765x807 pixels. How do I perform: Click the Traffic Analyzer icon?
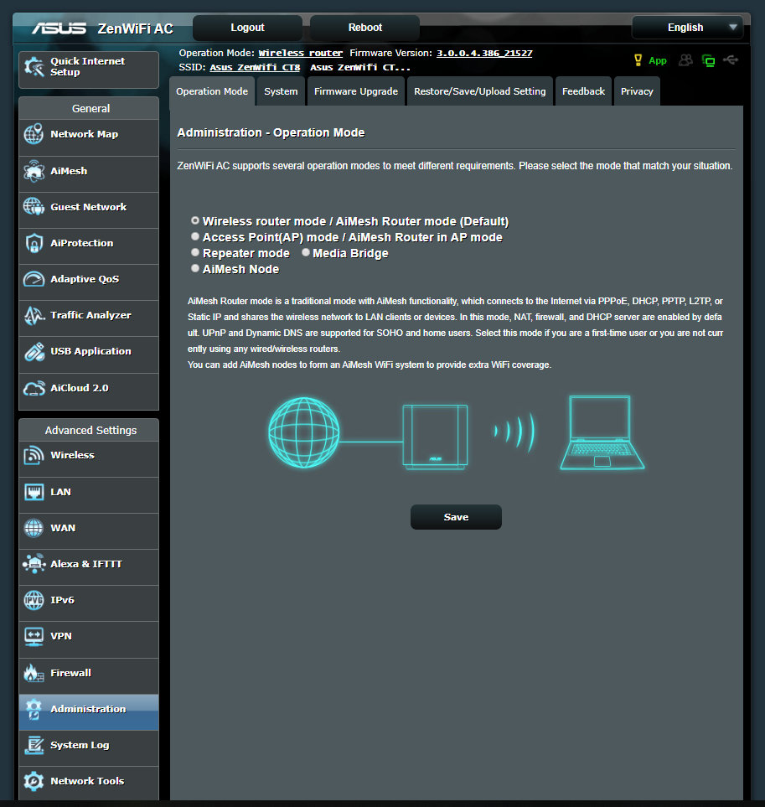coord(34,315)
